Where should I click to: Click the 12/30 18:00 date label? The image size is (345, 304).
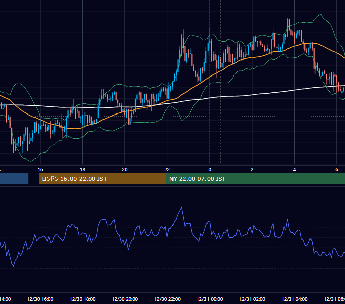(83, 299)
